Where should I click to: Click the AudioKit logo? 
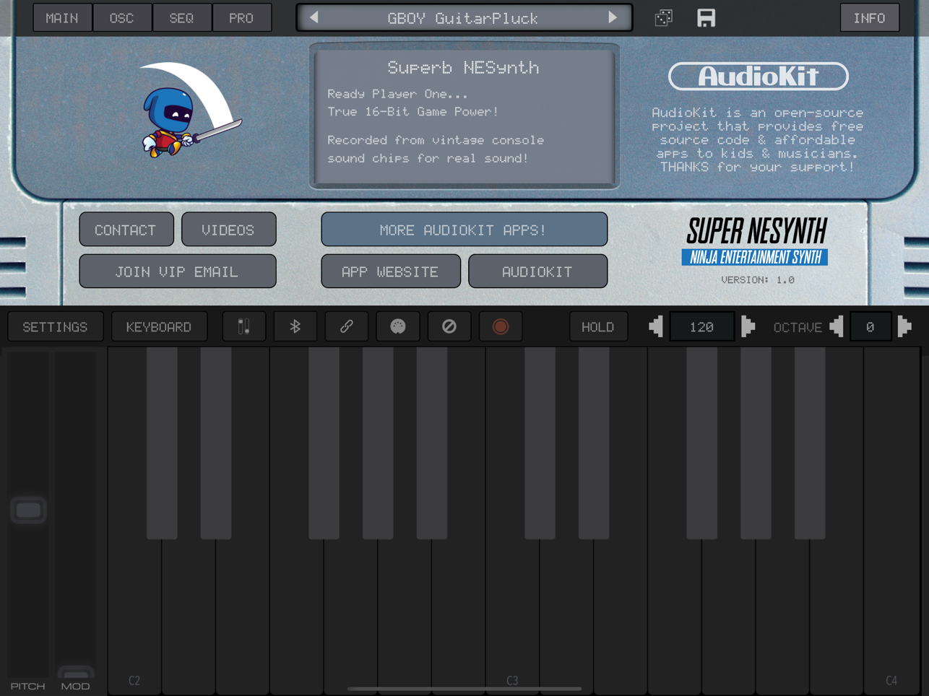pyautogui.click(x=758, y=76)
